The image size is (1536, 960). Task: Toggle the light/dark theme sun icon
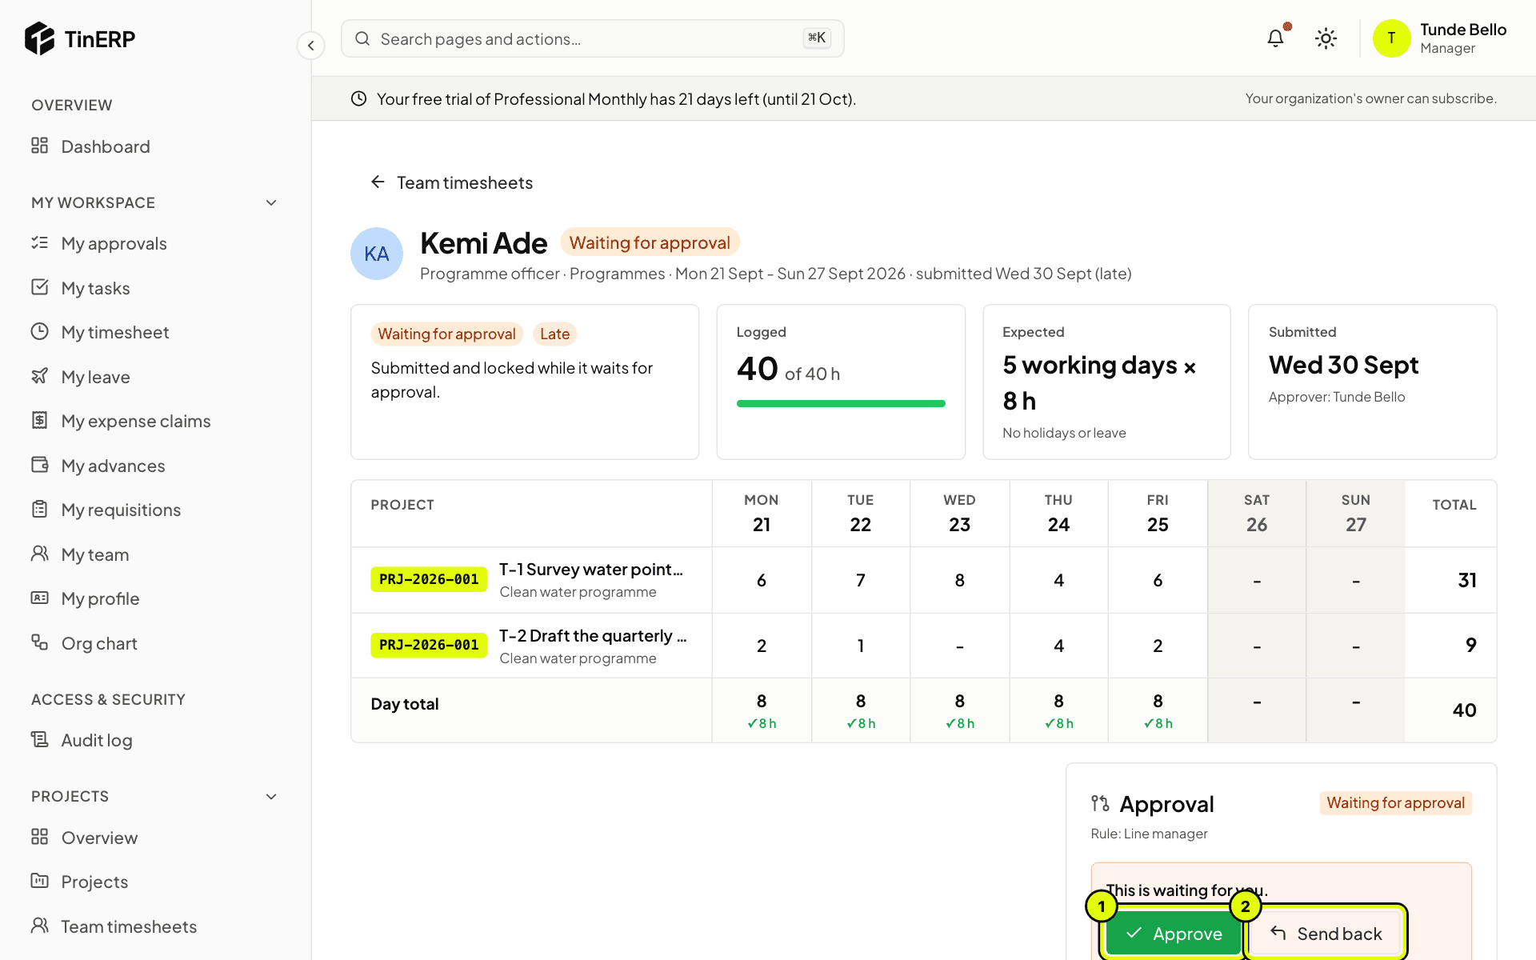1326,38
